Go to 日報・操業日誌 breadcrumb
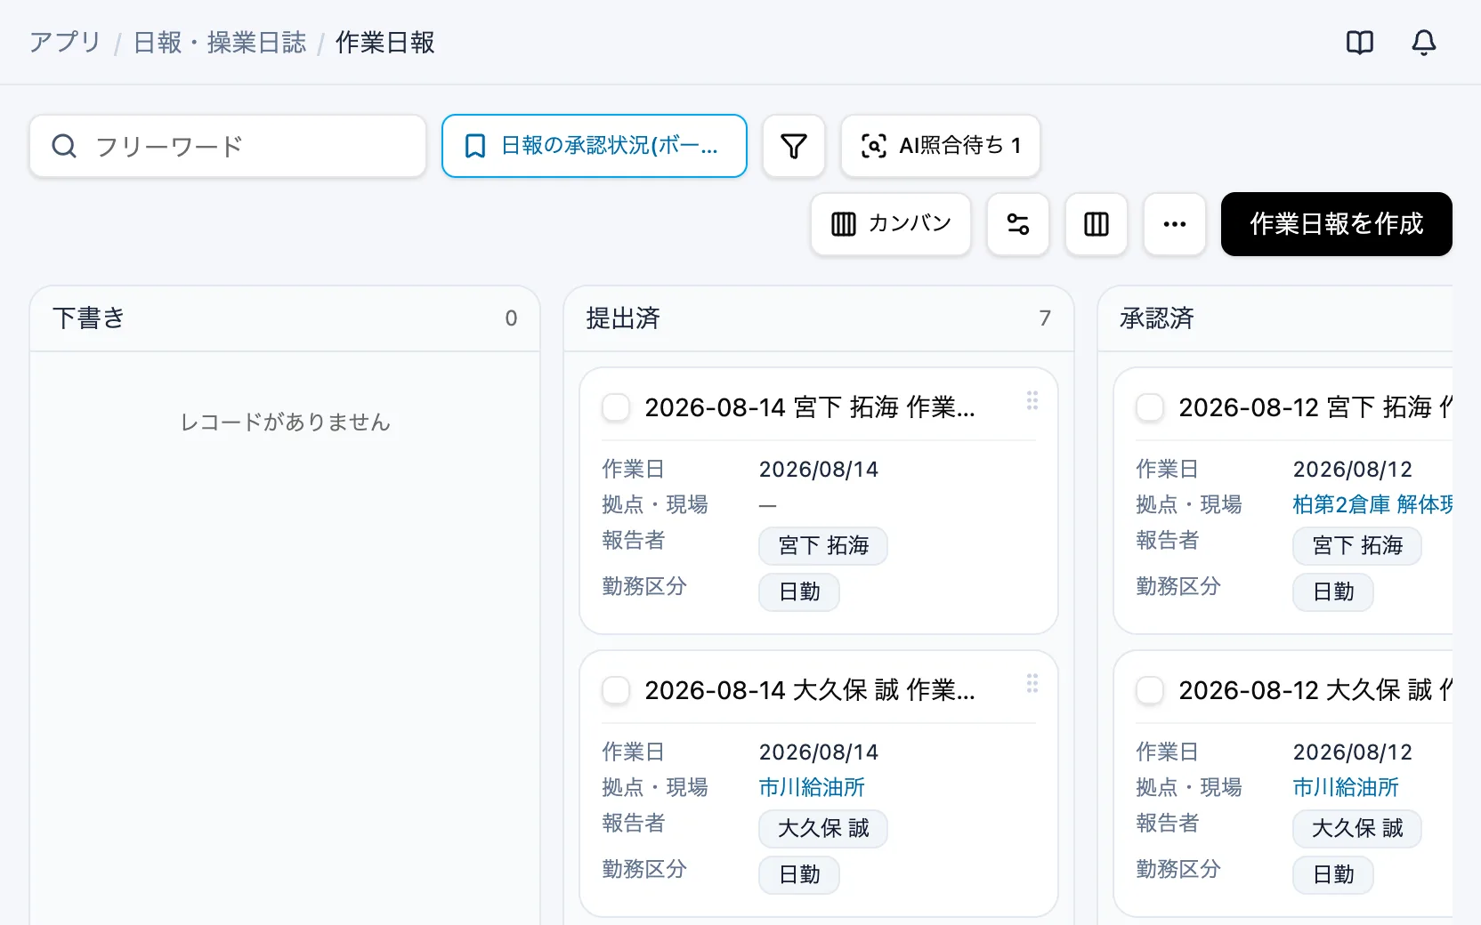1481x925 pixels. 220,42
